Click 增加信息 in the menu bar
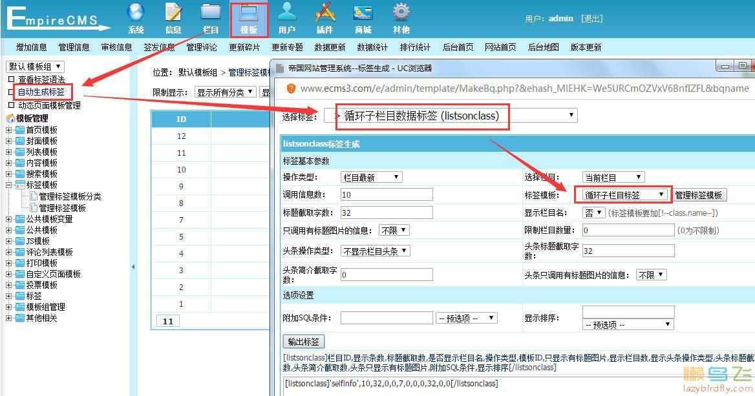 31,47
